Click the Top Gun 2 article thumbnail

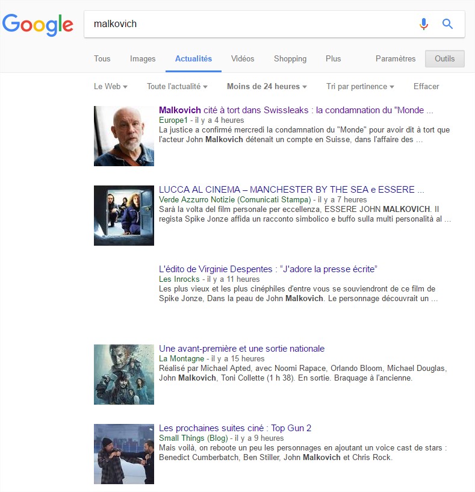124,453
